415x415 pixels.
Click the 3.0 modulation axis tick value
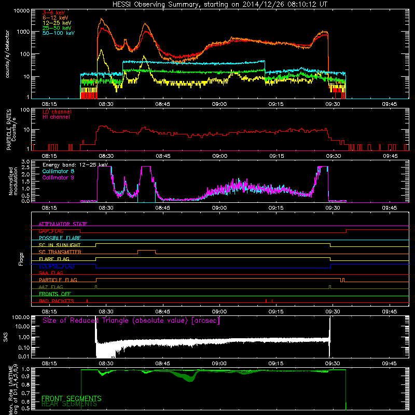pyautogui.click(x=25, y=162)
